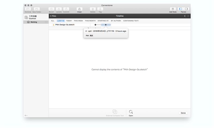
Task: Select the THIS WEEK filter tab
Action: (x=78, y=21)
